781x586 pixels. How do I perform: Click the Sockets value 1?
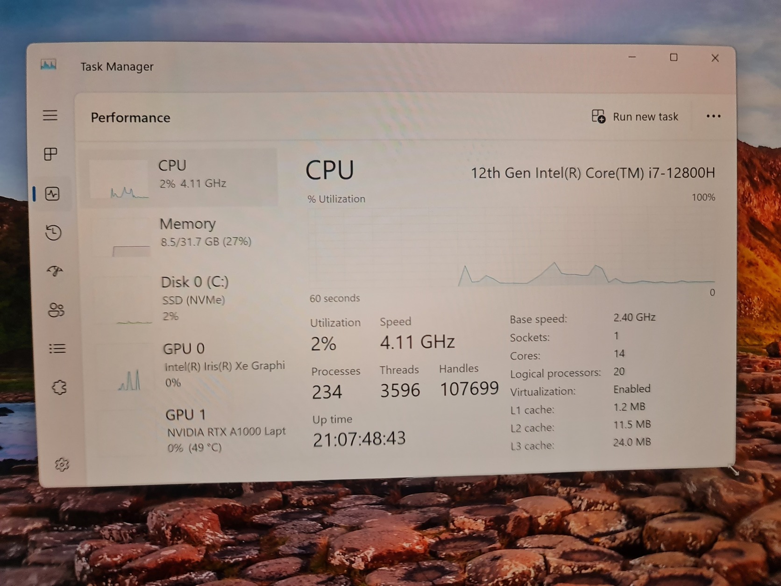[x=616, y=336]
